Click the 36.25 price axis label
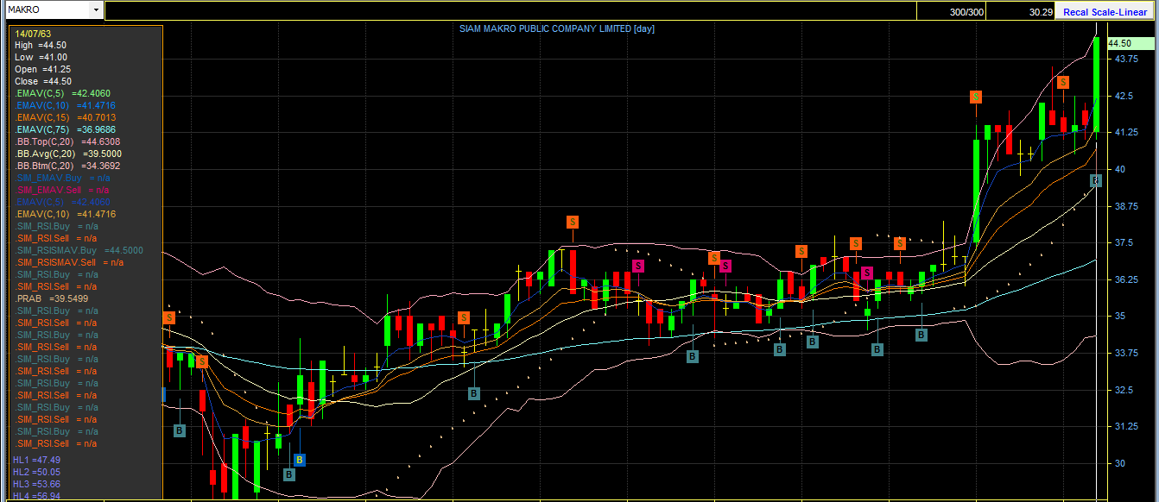Image resolution: width=1159 pixels, height=502 pixels. (1125, 279)
